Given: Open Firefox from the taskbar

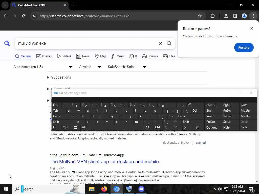Looking at the screenshot, I should coord(104,189).
